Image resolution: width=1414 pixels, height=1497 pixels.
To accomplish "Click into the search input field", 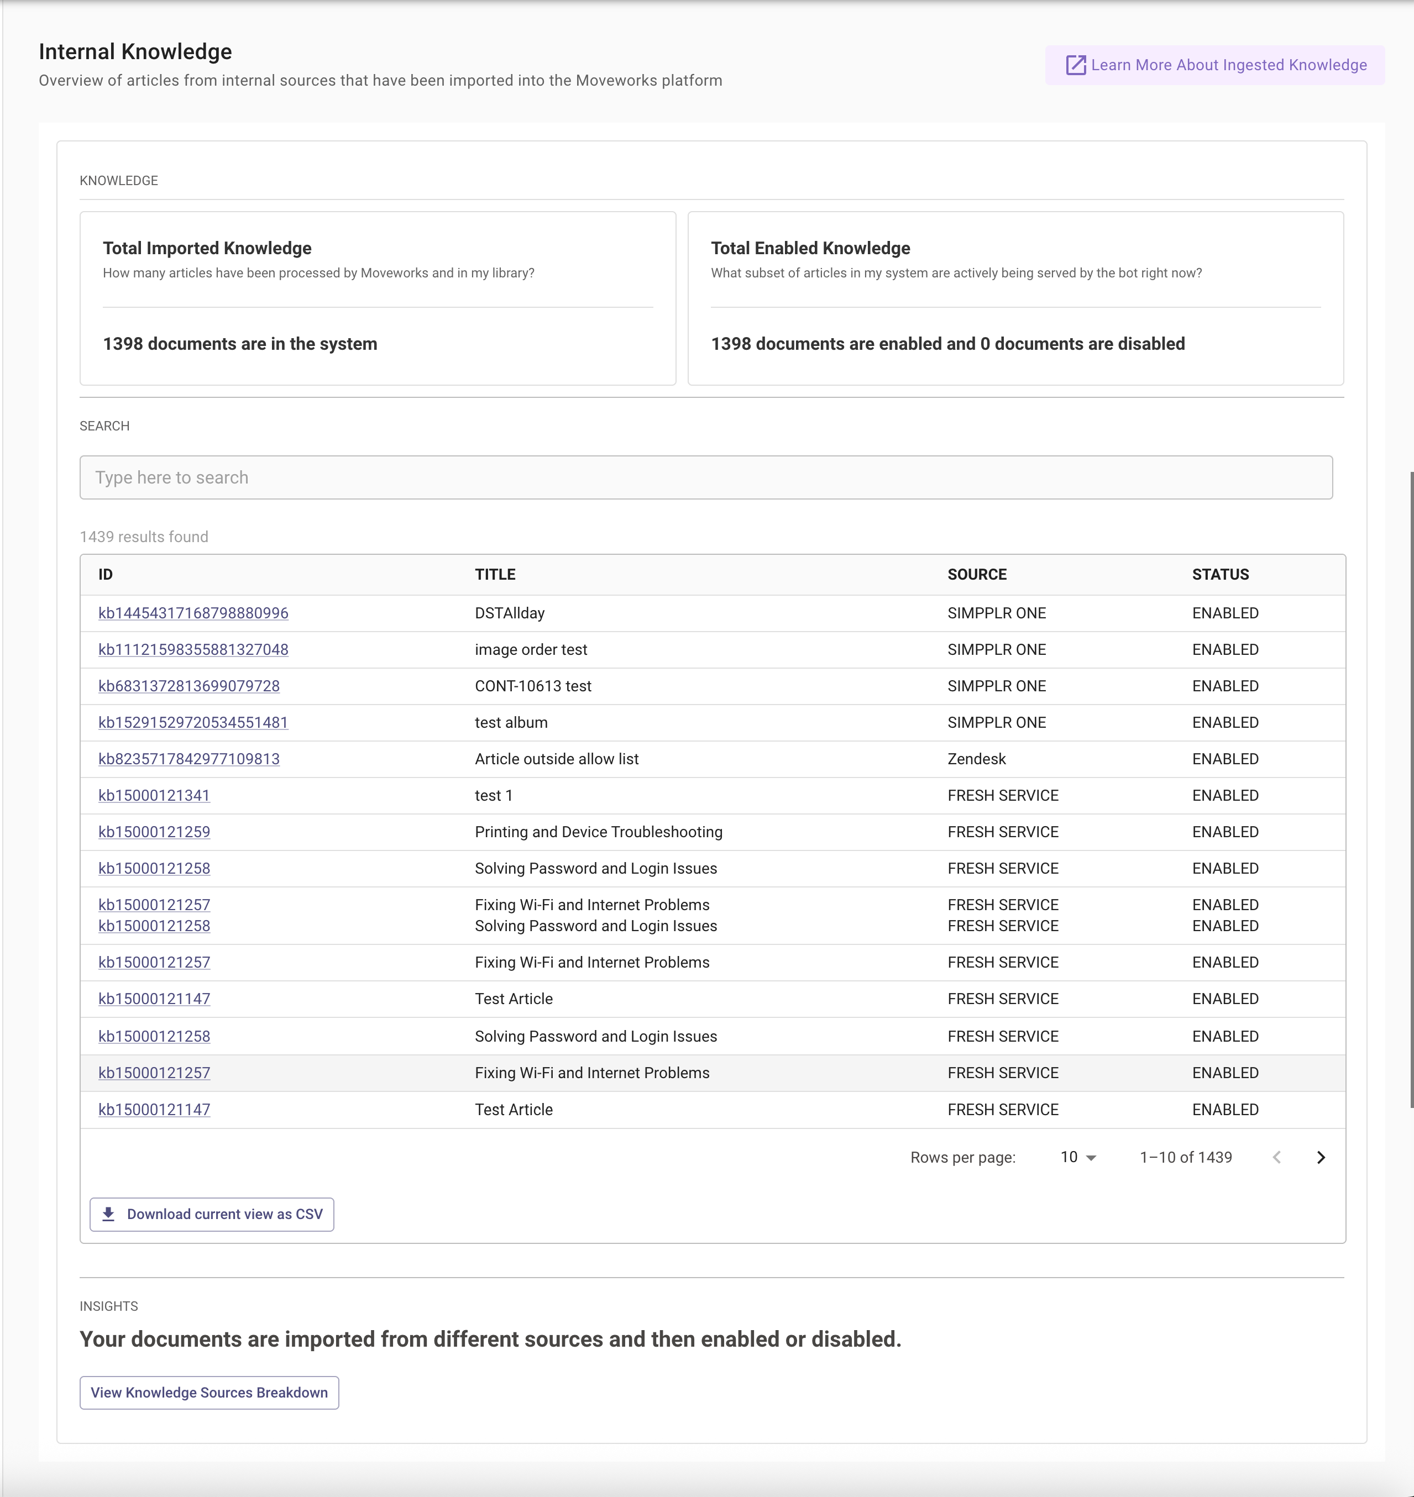I will 705,477.
